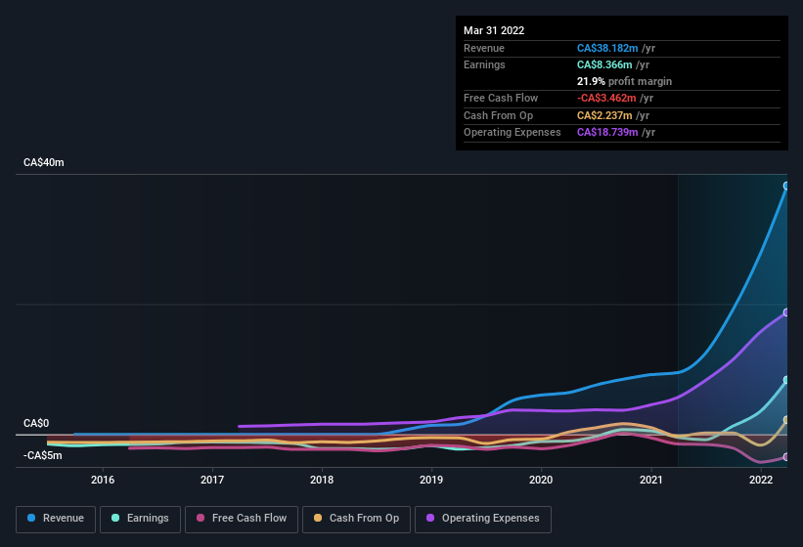Screen dimensions: 803x547
Task: Click the Free Cash Flow row label in tooltip
Action: pyautogui.click(x=501, y=98)
